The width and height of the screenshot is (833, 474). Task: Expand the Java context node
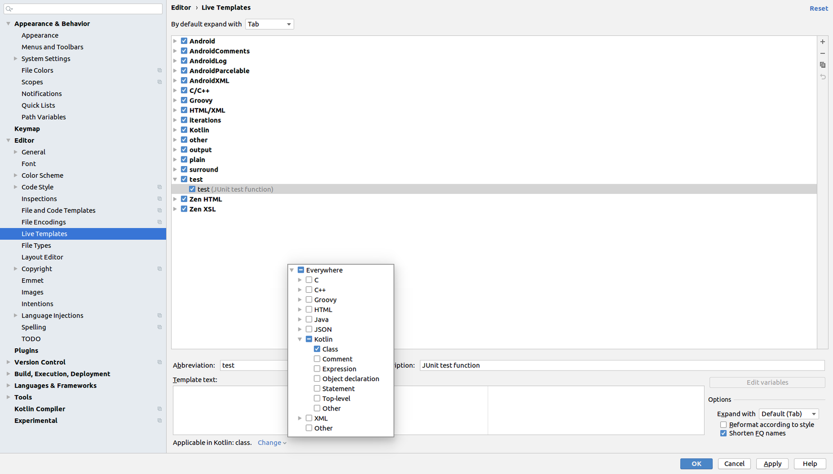point(300,320)
